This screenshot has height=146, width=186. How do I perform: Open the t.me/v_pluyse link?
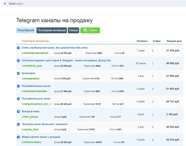tap(30, 117)
